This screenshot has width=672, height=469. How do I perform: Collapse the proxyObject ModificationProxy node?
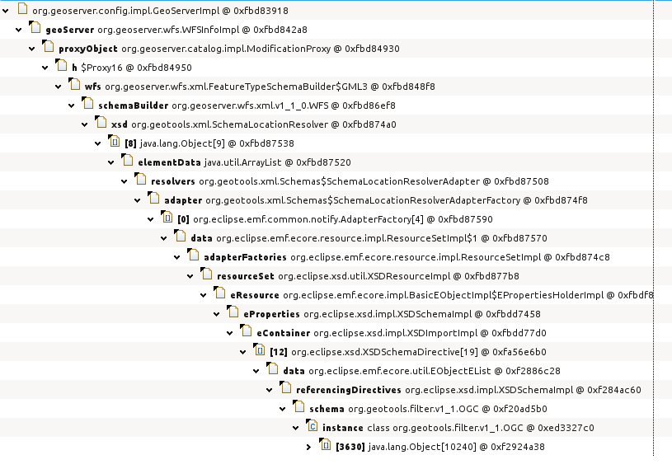32,49
